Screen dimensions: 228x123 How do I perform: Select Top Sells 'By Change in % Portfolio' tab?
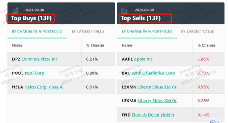point(147,31)
